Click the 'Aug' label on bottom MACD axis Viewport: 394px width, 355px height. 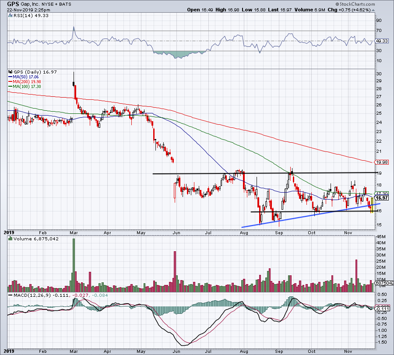244,351
